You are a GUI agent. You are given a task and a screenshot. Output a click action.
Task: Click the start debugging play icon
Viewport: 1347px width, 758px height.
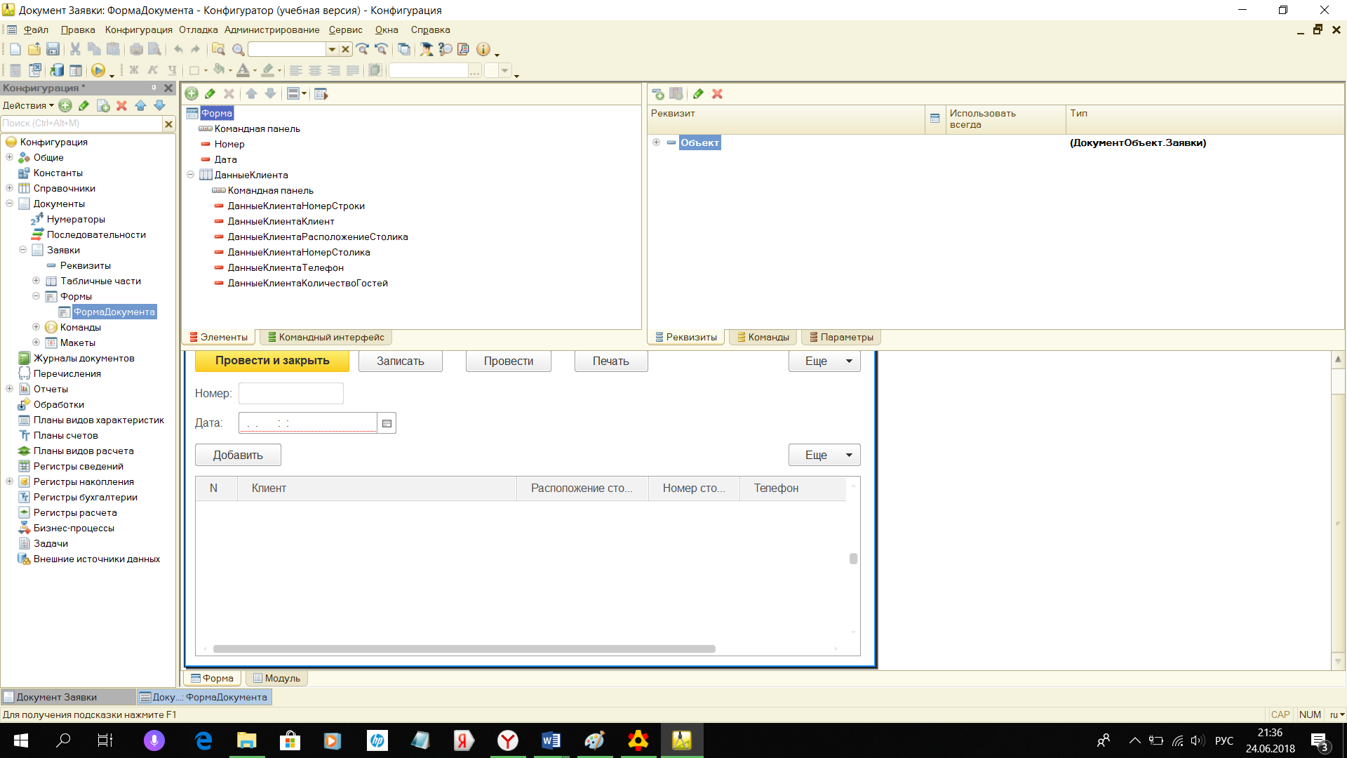(x=98, y=70)
